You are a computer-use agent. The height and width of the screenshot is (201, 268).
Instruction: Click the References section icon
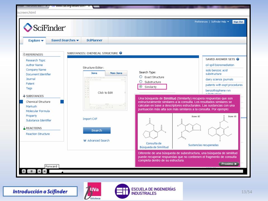tap(24, 54)
